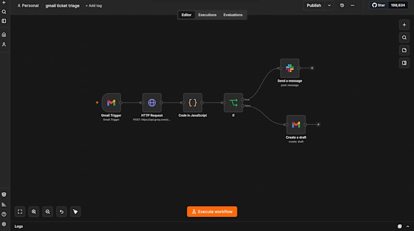Image resolution: width=414 pixels, height=231 pixels.
Task: Open workflow version history
Action: pos(342,5)
